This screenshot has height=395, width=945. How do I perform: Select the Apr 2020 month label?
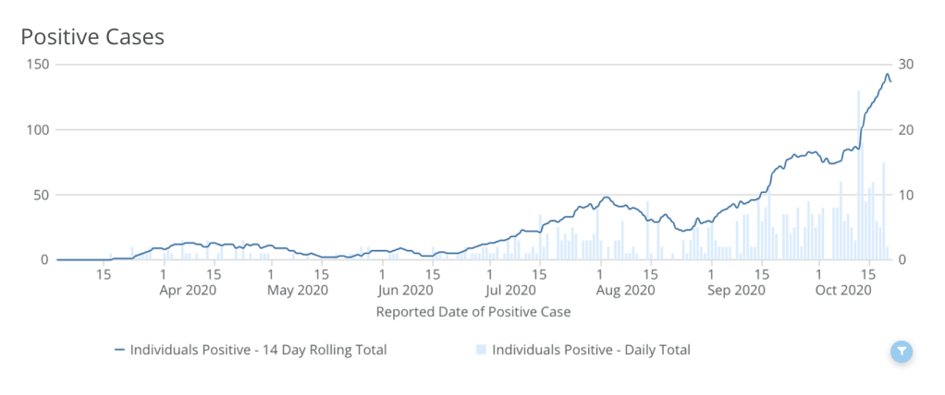[189, 290]
